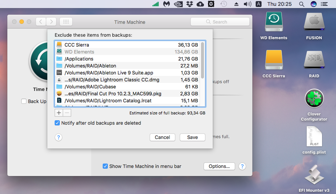This screenshot has height=194, width=336.
Task: Click the menu bar clock Thu 20:25
Action: coord(279,4)
